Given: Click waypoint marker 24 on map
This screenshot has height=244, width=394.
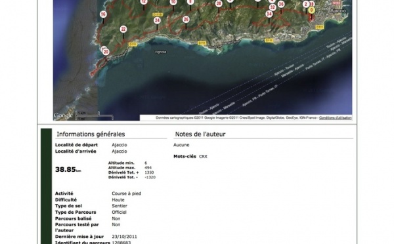Looking at the screenshot, I should (158, 20).
